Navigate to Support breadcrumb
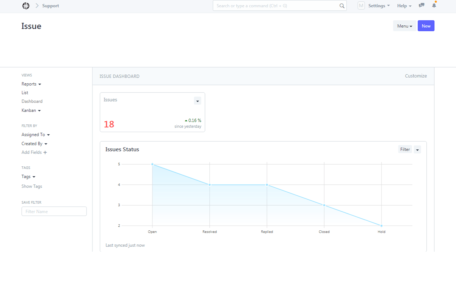Viewport: 456px width, 300px height. tap(50, 6)
